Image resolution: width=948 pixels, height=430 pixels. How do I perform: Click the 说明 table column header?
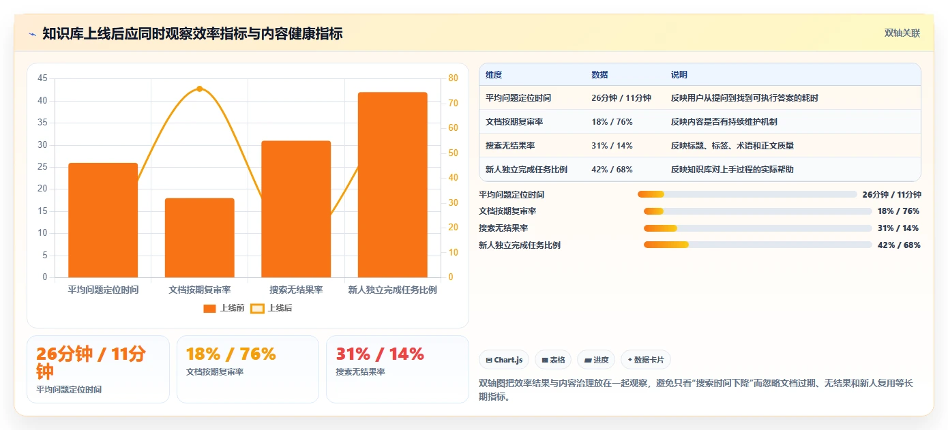tap(679, 74)
